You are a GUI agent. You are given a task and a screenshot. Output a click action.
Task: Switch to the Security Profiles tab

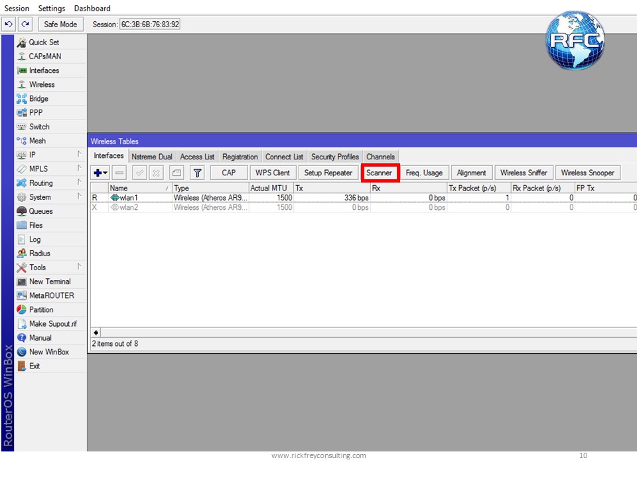[334, 157]
